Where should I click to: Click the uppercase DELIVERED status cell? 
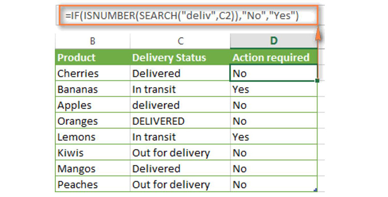coord(180,121)
